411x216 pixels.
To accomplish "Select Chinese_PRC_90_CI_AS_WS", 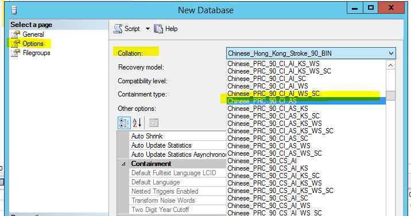I will coord(306,146).
